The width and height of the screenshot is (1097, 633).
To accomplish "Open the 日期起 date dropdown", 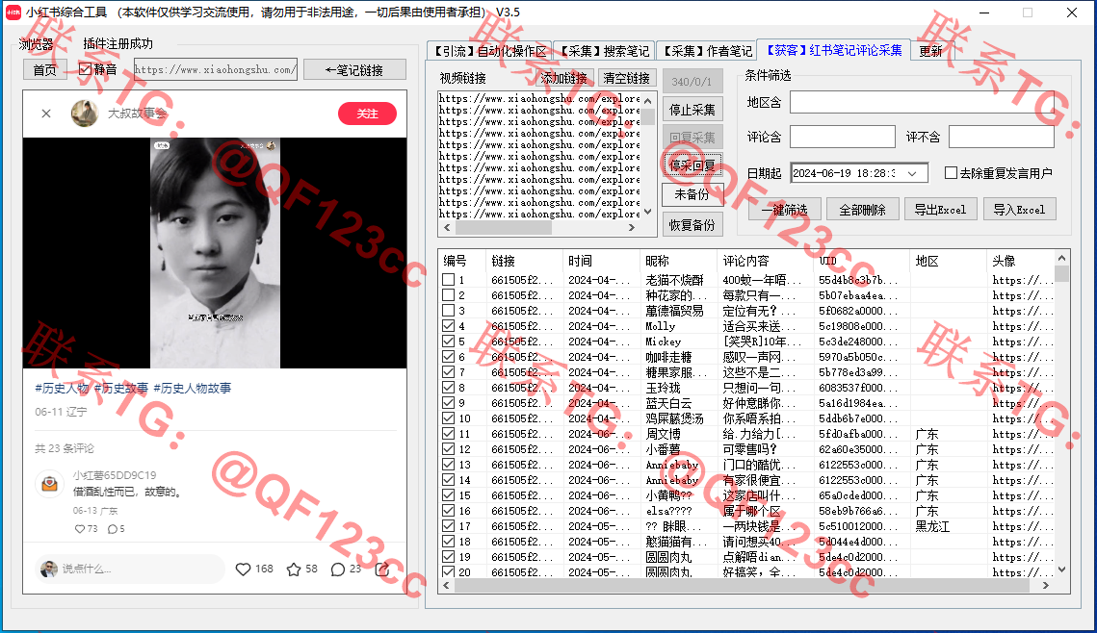I will (x=912, y=173).
